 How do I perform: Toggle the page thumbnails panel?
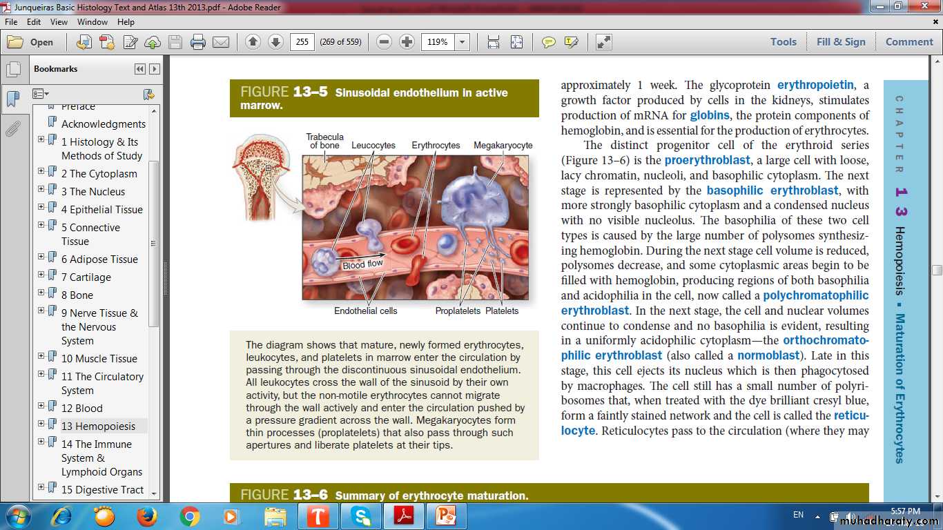[x=12, y=70]
